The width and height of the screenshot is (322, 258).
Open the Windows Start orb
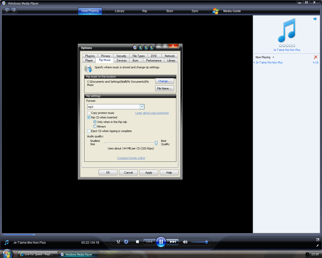tap(7, 253)
